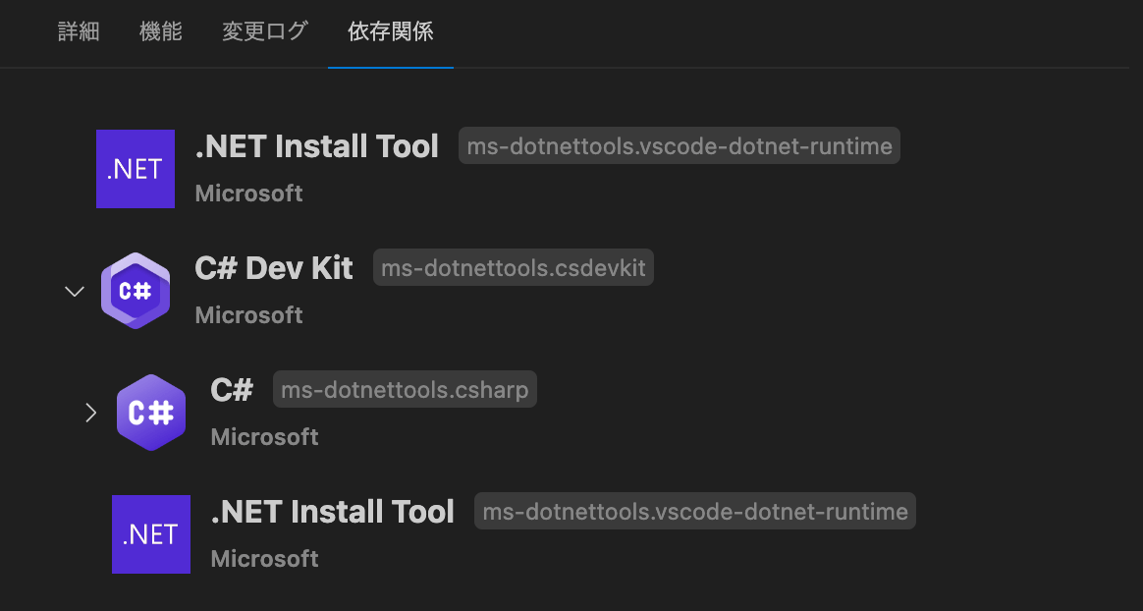Click the nested .NET Install Tool icon under C# Dev Kit
Image resolution: width=1143 pixels, height=611 pixels.
151,534
